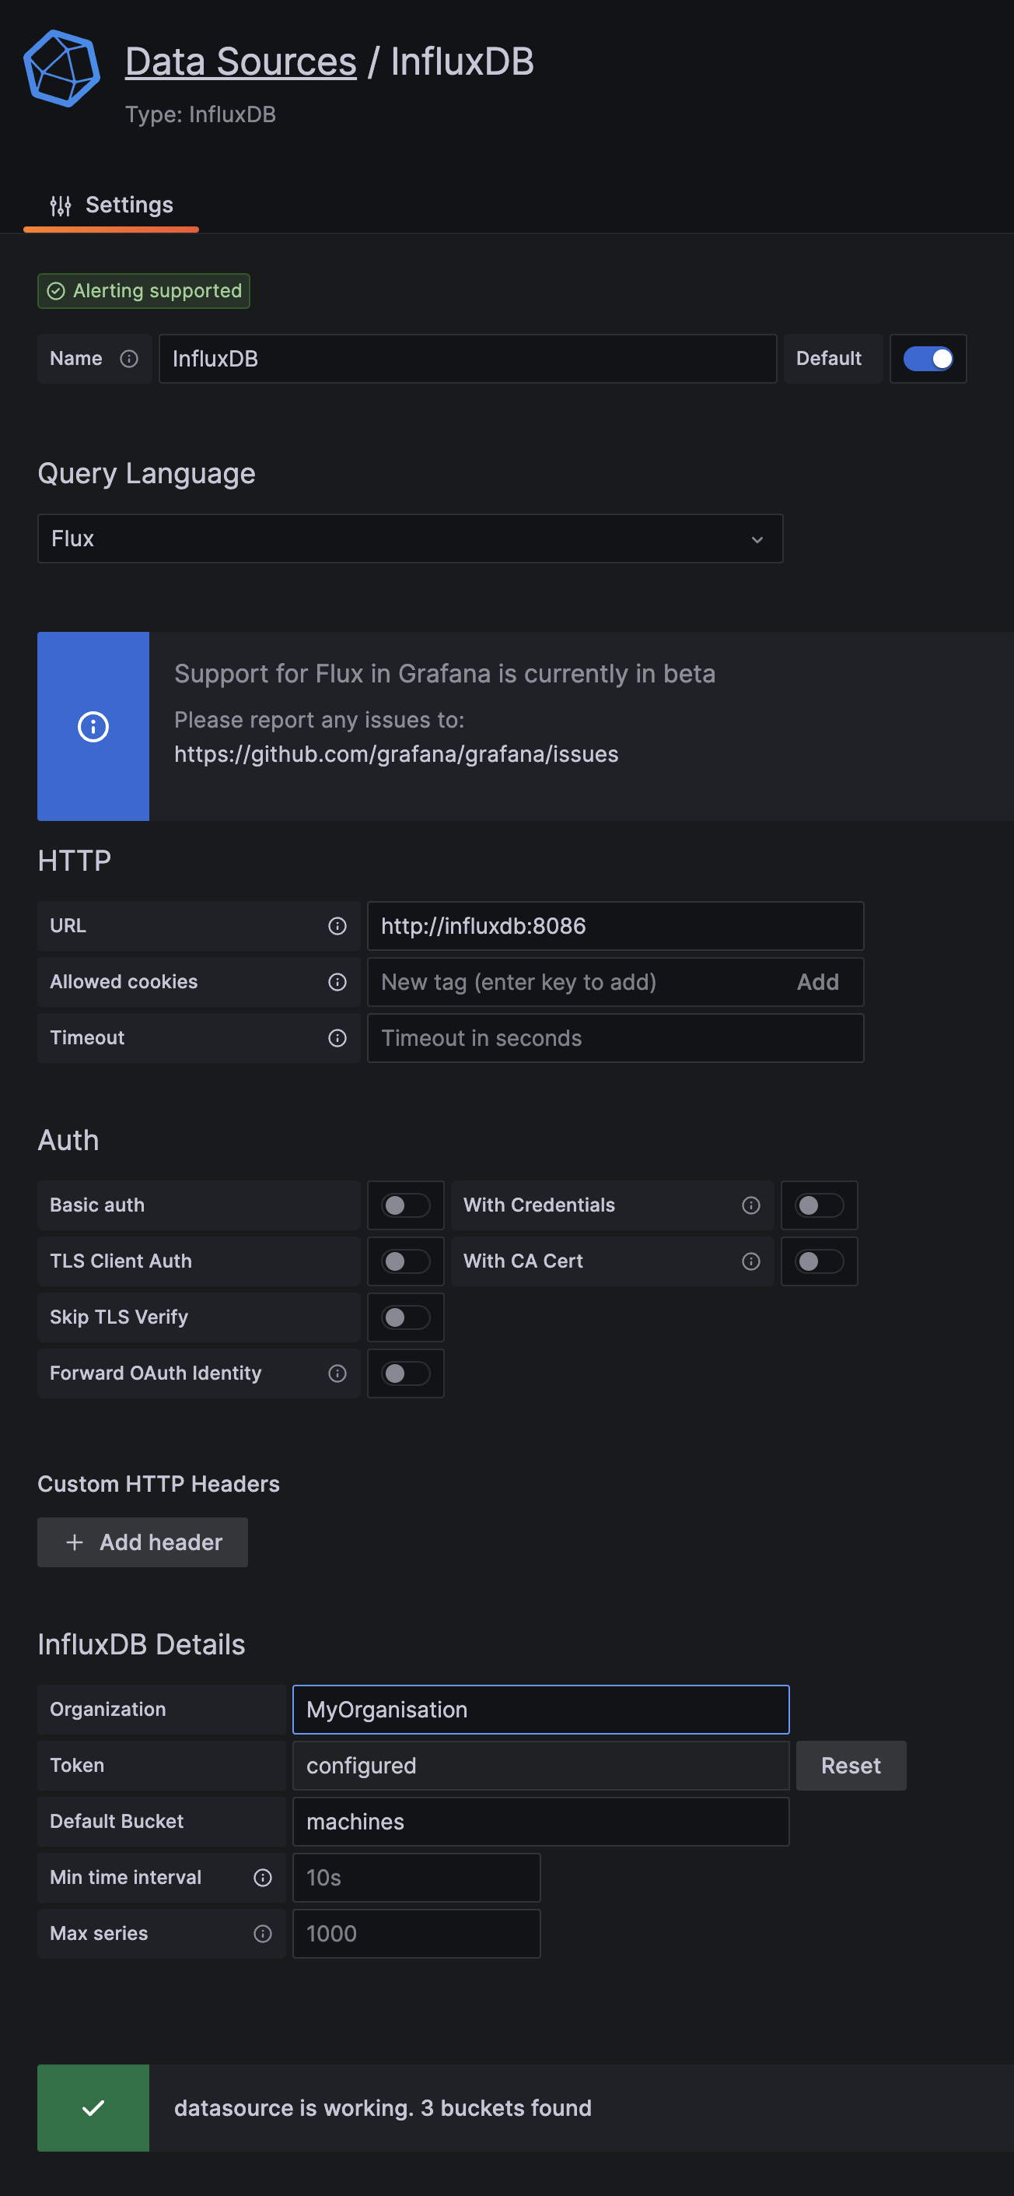This screenshot has width=1014, height=2196.
Task: Click the Name field info icon
Action: (x=128, y=359)
